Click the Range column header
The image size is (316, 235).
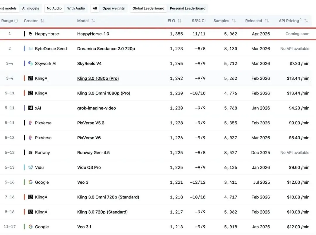pos(7,21)
